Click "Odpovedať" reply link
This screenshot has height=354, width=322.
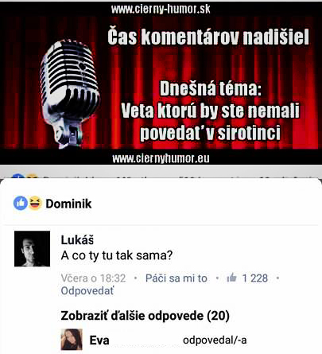[x=87, y=291]
